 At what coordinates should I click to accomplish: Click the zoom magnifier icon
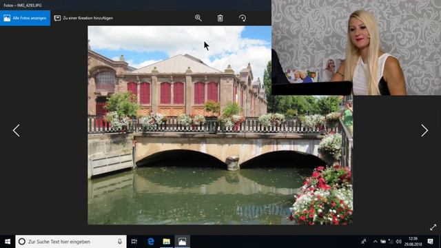[198, 18]
